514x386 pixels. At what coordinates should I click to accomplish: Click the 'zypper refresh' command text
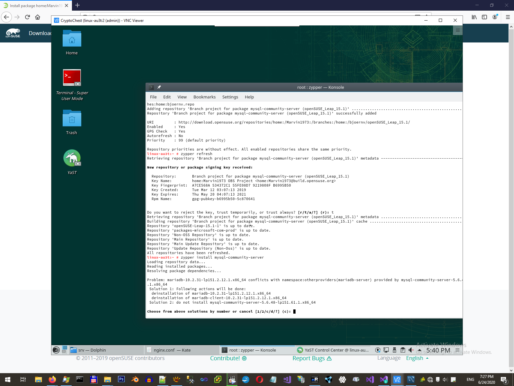tap(197, 154)
